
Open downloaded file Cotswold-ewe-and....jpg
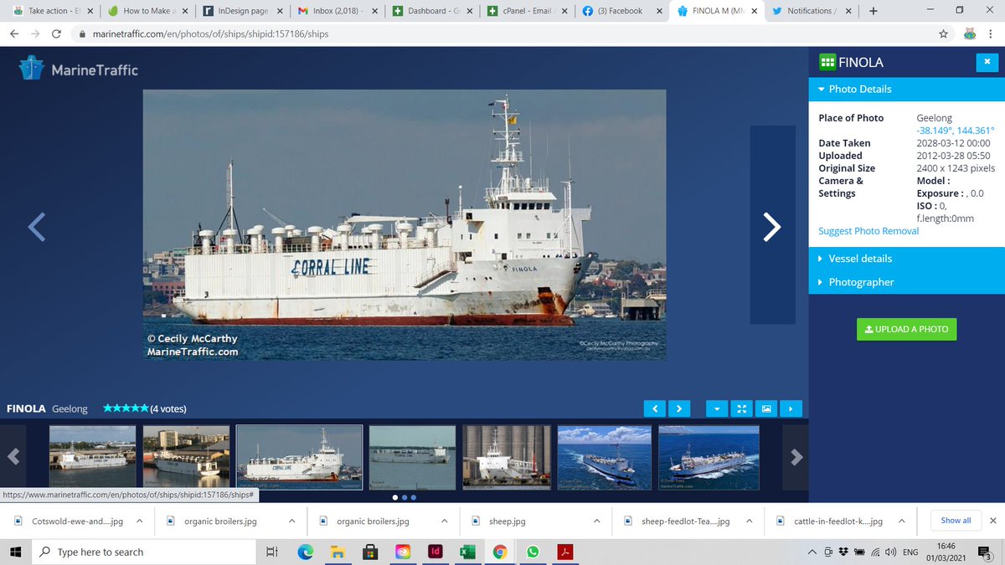click(77, 521)
